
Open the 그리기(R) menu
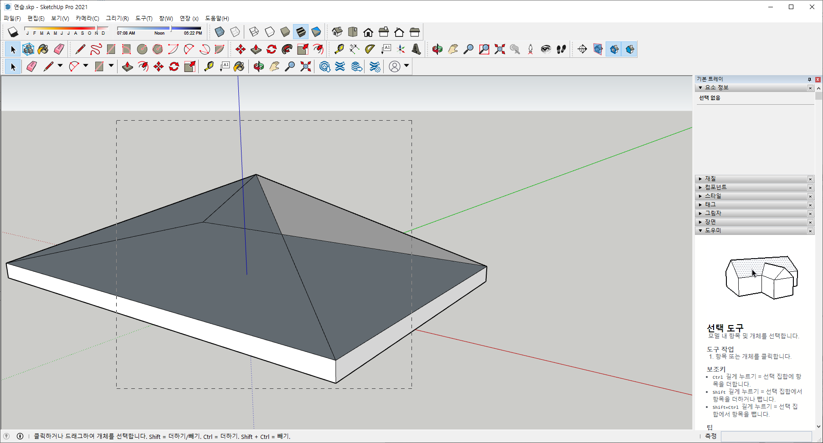[x=118, y=19]
